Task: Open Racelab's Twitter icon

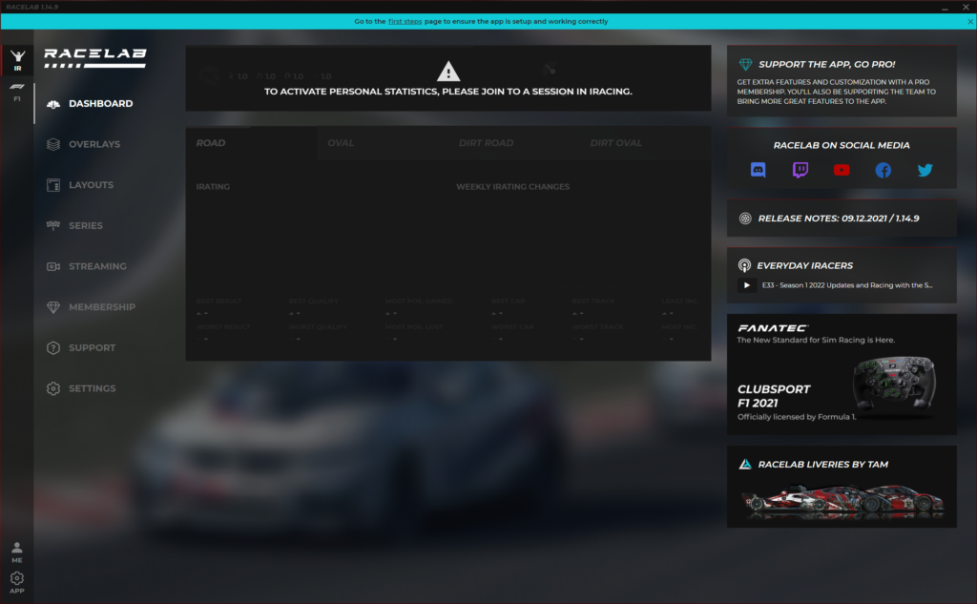Action: coord(925,170)
